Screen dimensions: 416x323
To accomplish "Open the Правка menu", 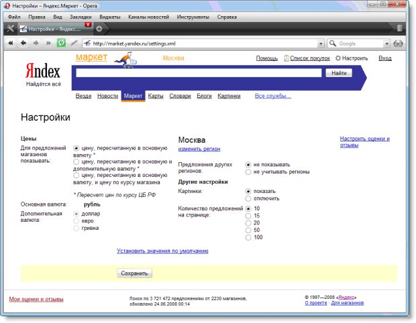I will 37,17.
